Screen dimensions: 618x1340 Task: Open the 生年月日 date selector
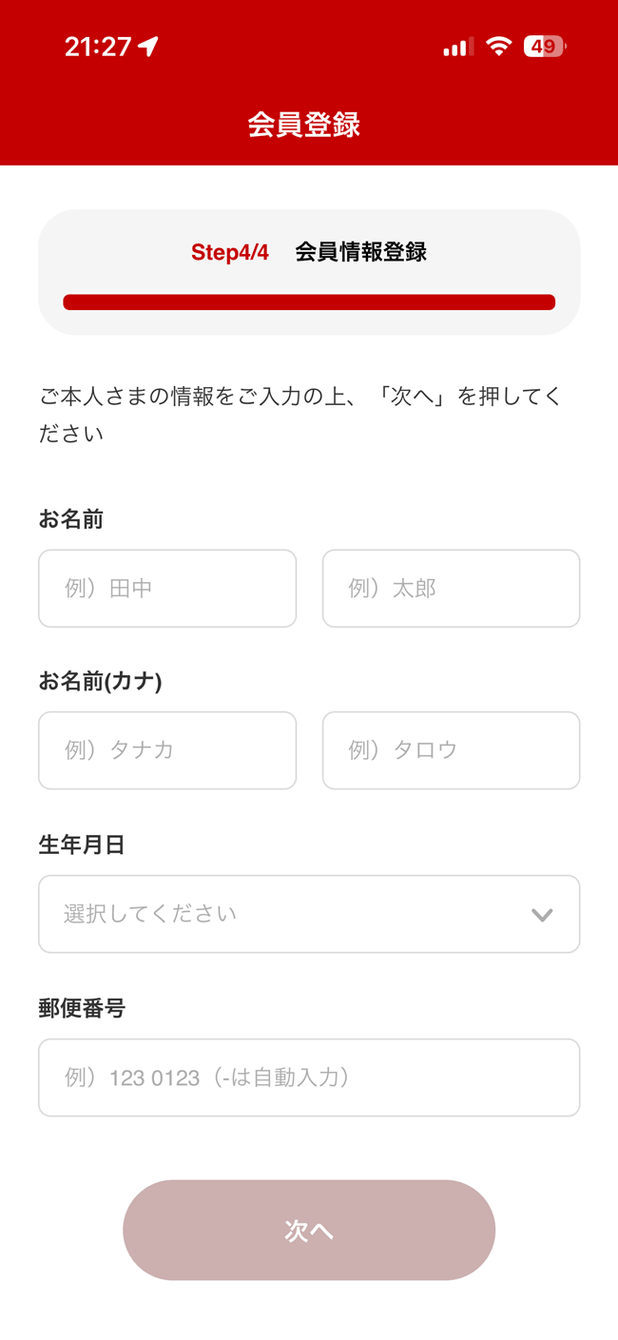[285, 914]
